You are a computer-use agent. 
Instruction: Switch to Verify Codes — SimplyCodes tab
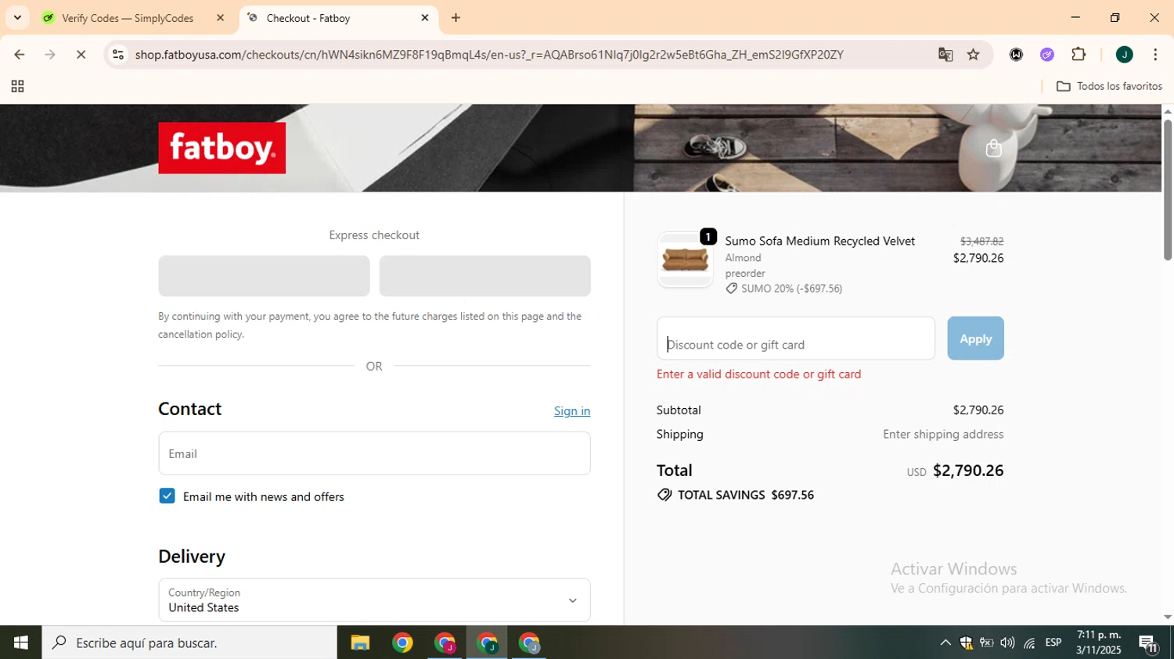[x=128, y=18]
